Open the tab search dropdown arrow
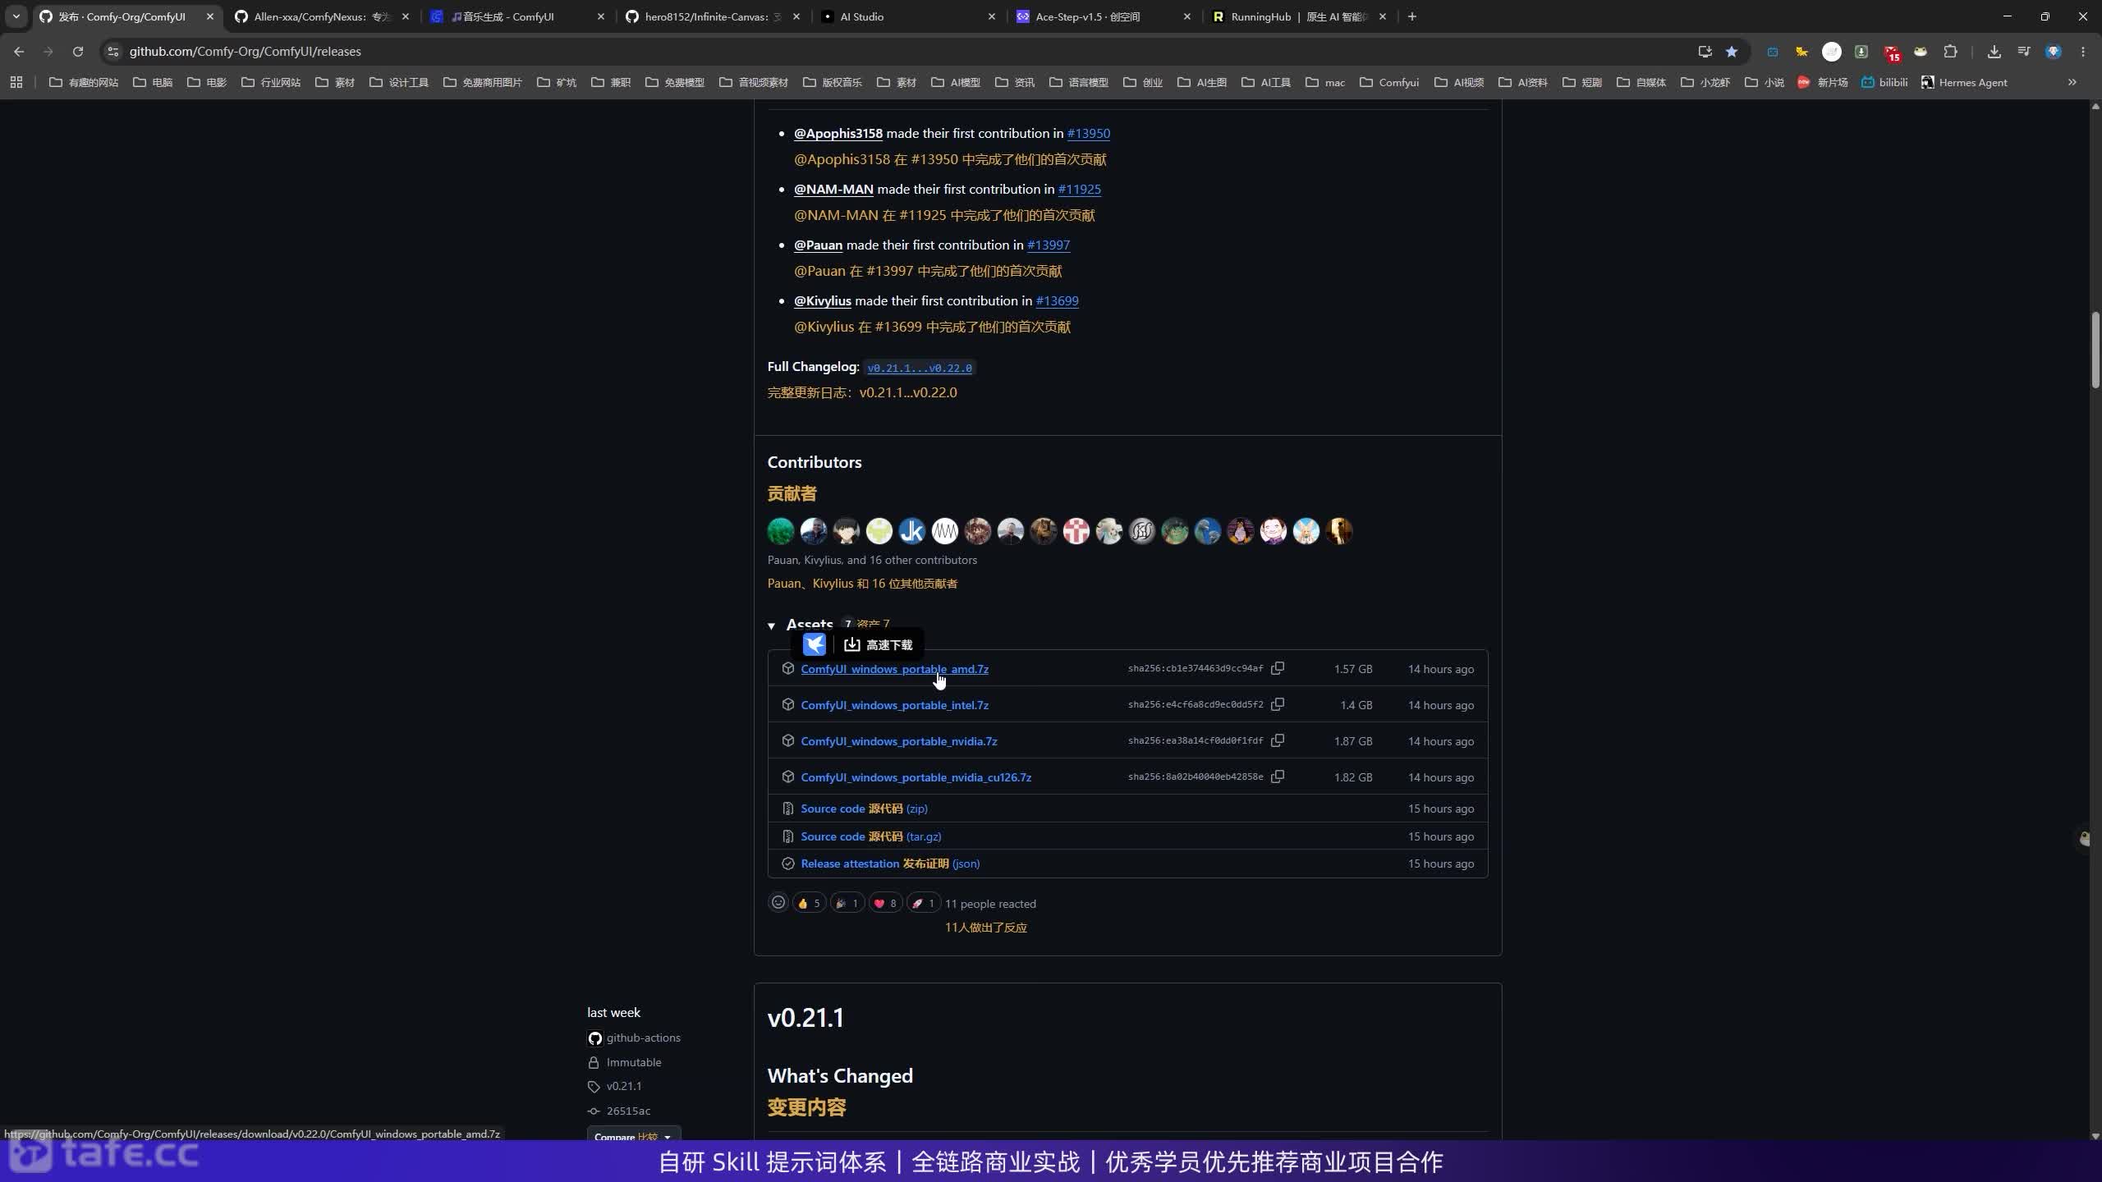Image resolution: width=2102 pixels, height=1182 pixels. [x=16, y=16]
